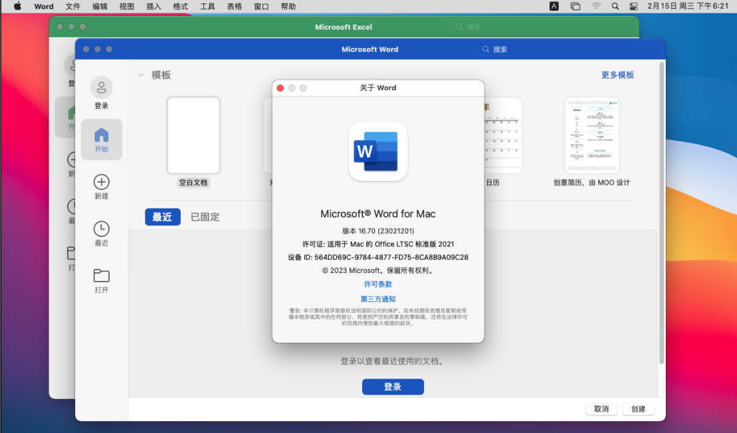Screen dimensions: 737x433
Task: Click the "Microsoft® Word for Mac" heading
Action: point(378,214)
